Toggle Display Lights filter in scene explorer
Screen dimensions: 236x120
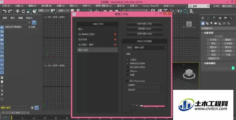(2, 36)
